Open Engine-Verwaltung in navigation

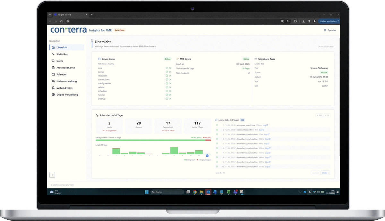[x=67, y=94]
